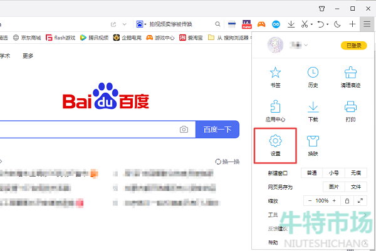Open 换肤 skin shirt icon in menu
The height and width of the screenshot is (251, 376).
(x=313, y=141)
